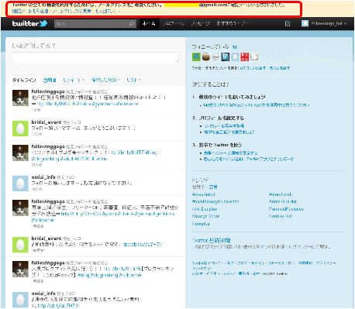
Task: Open the Century Girl trend
Action: [x=281, y=216]
